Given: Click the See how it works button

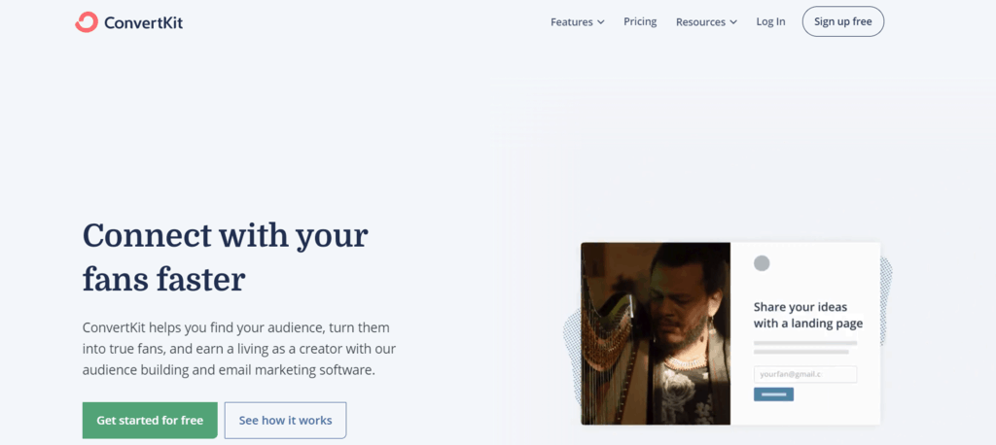Looking at the screenshot, I should [x=285, y=421].
